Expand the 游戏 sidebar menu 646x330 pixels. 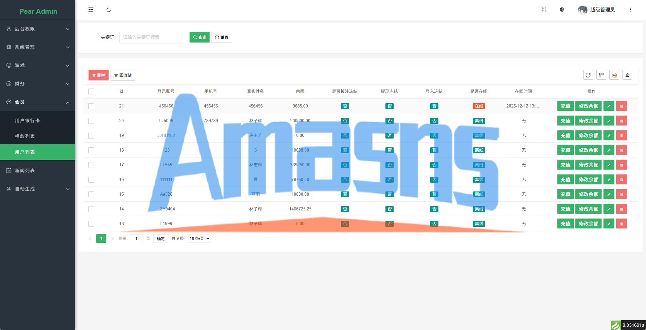click(38, 65)
